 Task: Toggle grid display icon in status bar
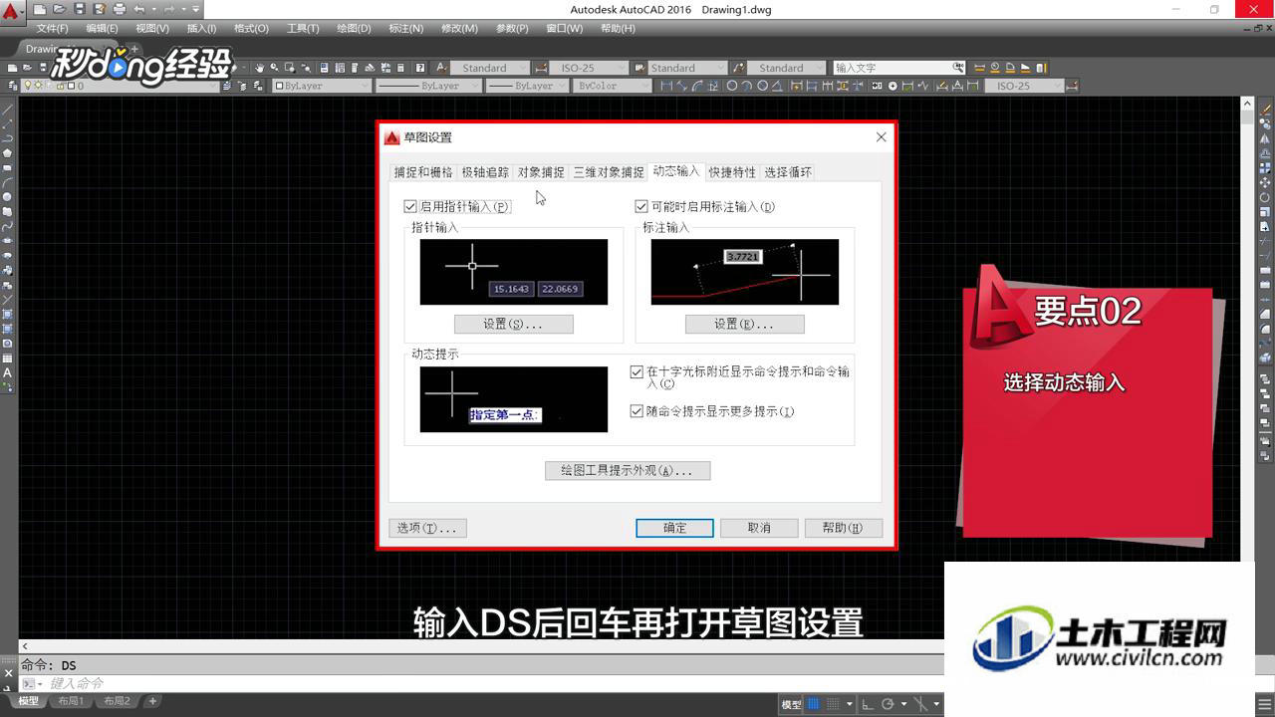click(813, 704)
